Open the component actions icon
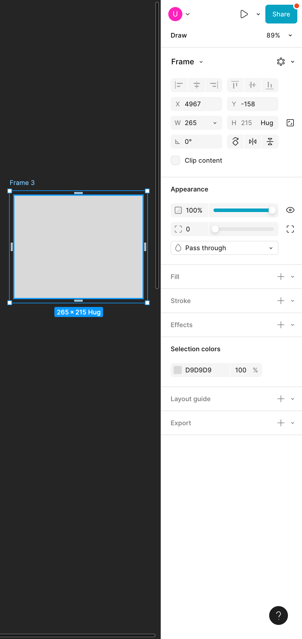The image size is (302, 639). pyautogui.click(x=281, y=62)
